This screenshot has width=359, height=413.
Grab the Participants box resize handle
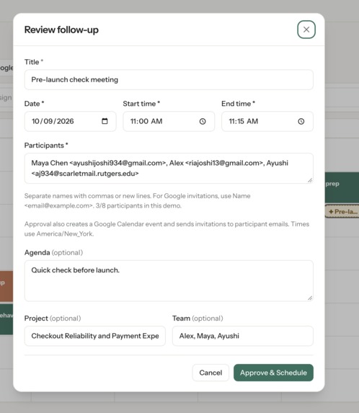[x=310, y=180]
